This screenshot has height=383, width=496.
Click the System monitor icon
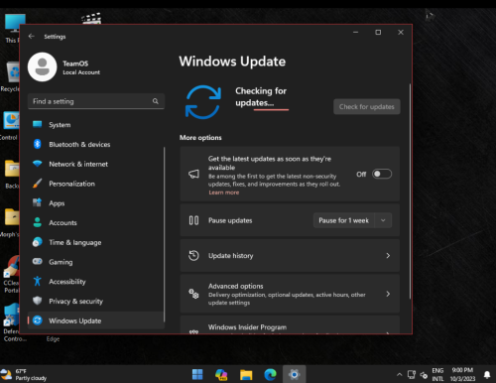tap(38, 124)
